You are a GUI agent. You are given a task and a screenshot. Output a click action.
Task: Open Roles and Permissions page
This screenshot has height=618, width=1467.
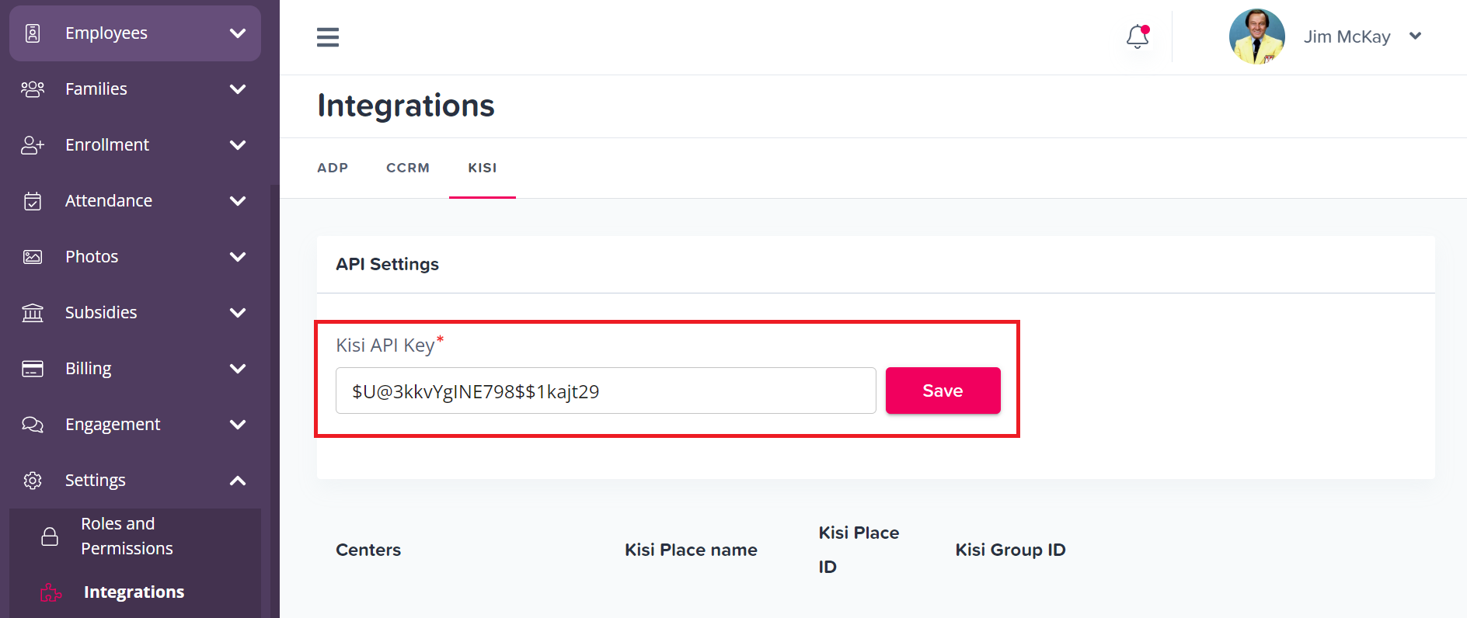[x=127, y=536]
